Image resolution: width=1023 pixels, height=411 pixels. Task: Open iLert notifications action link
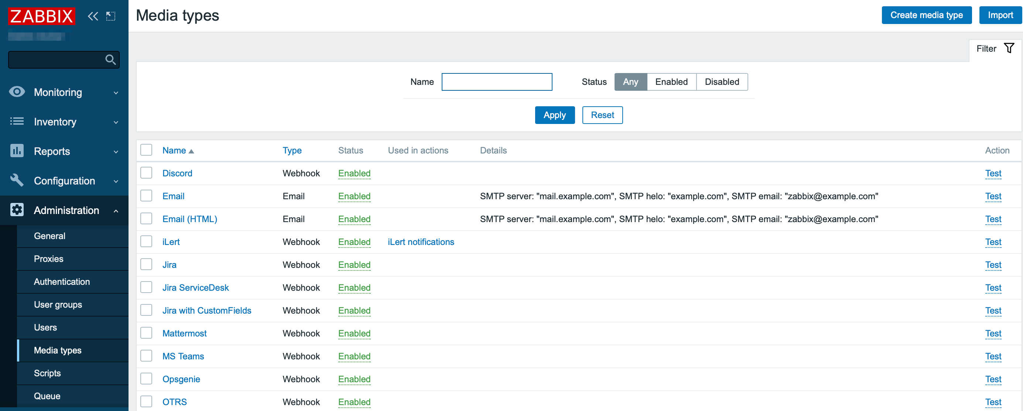(421, 242)
